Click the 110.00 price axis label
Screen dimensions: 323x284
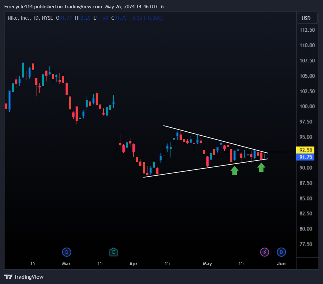pos(307,45)
